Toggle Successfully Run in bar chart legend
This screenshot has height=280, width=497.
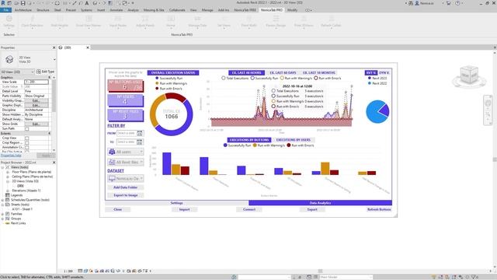pos(237,145)
